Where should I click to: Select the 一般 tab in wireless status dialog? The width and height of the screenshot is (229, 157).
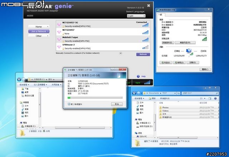pyautogui.click(x=161, y=15)
